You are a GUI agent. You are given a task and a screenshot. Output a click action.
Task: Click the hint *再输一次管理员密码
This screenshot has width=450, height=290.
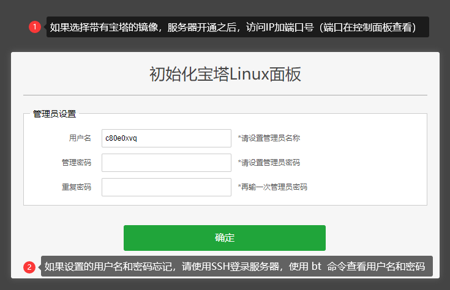272,187
